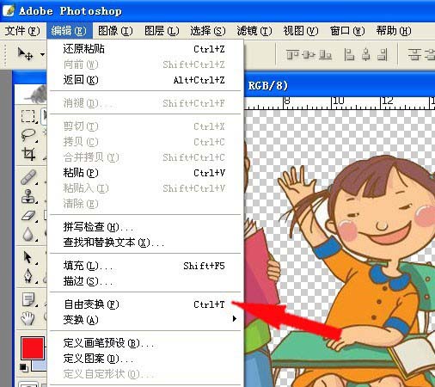
Task: Open the 帮助(H) menu
Action: click(394, 31)
